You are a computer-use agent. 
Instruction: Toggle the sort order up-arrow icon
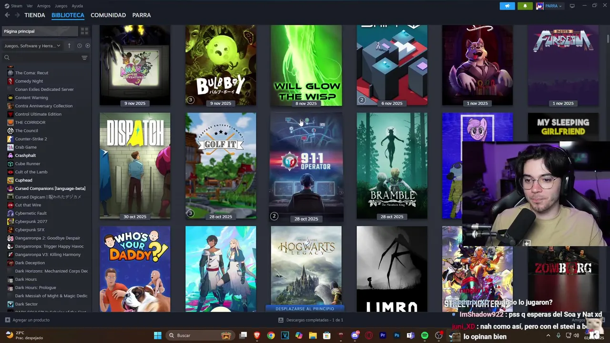pyautogui.click(x=69, y=46)
